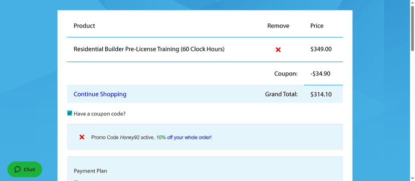415x181 pixels.
Task: Click the Grand Total label
Action: click(281, 94)
